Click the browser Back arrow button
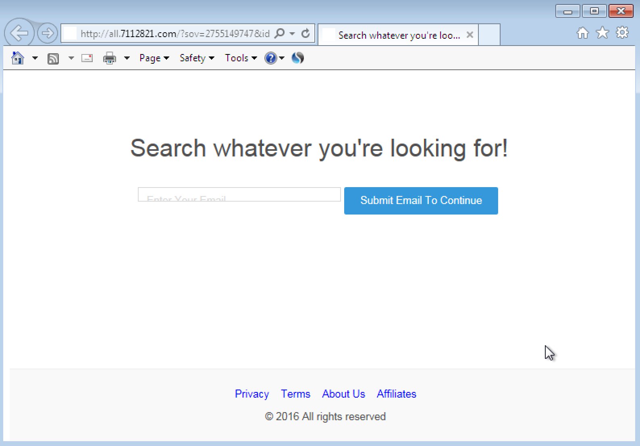 pos(19,33)
